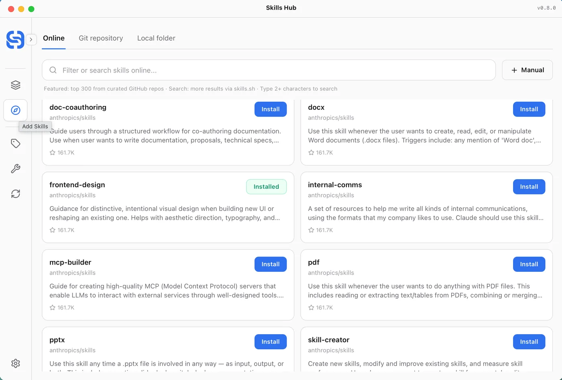Click the docx card title
Image resolution: width=562 pixels, height=380 pixels.
click(x=316, y=107)
